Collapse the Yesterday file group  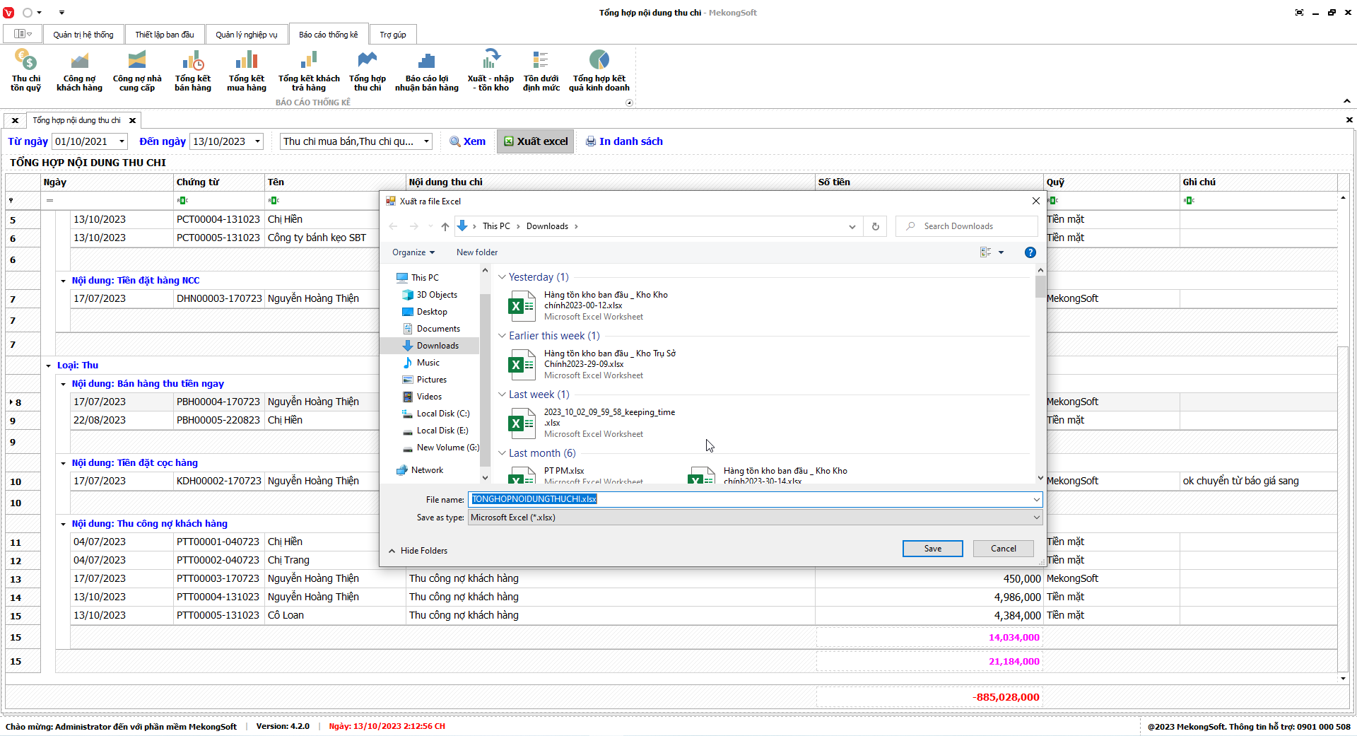(502, 277)
